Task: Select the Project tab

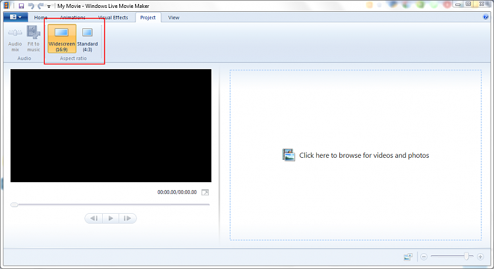Action: pyautogui.click(x=148, y=18)
